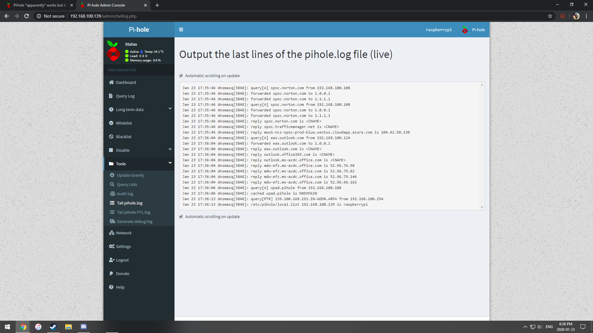Click the Pi-hole user link in header

point(473,30)
